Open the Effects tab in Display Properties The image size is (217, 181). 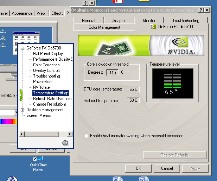point(57,13)
